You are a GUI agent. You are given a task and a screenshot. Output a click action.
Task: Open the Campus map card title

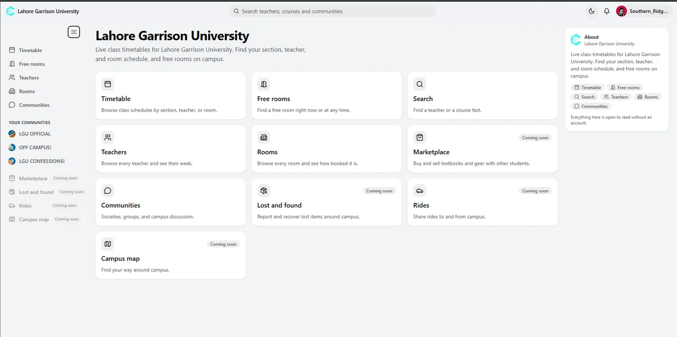point(121,259)
